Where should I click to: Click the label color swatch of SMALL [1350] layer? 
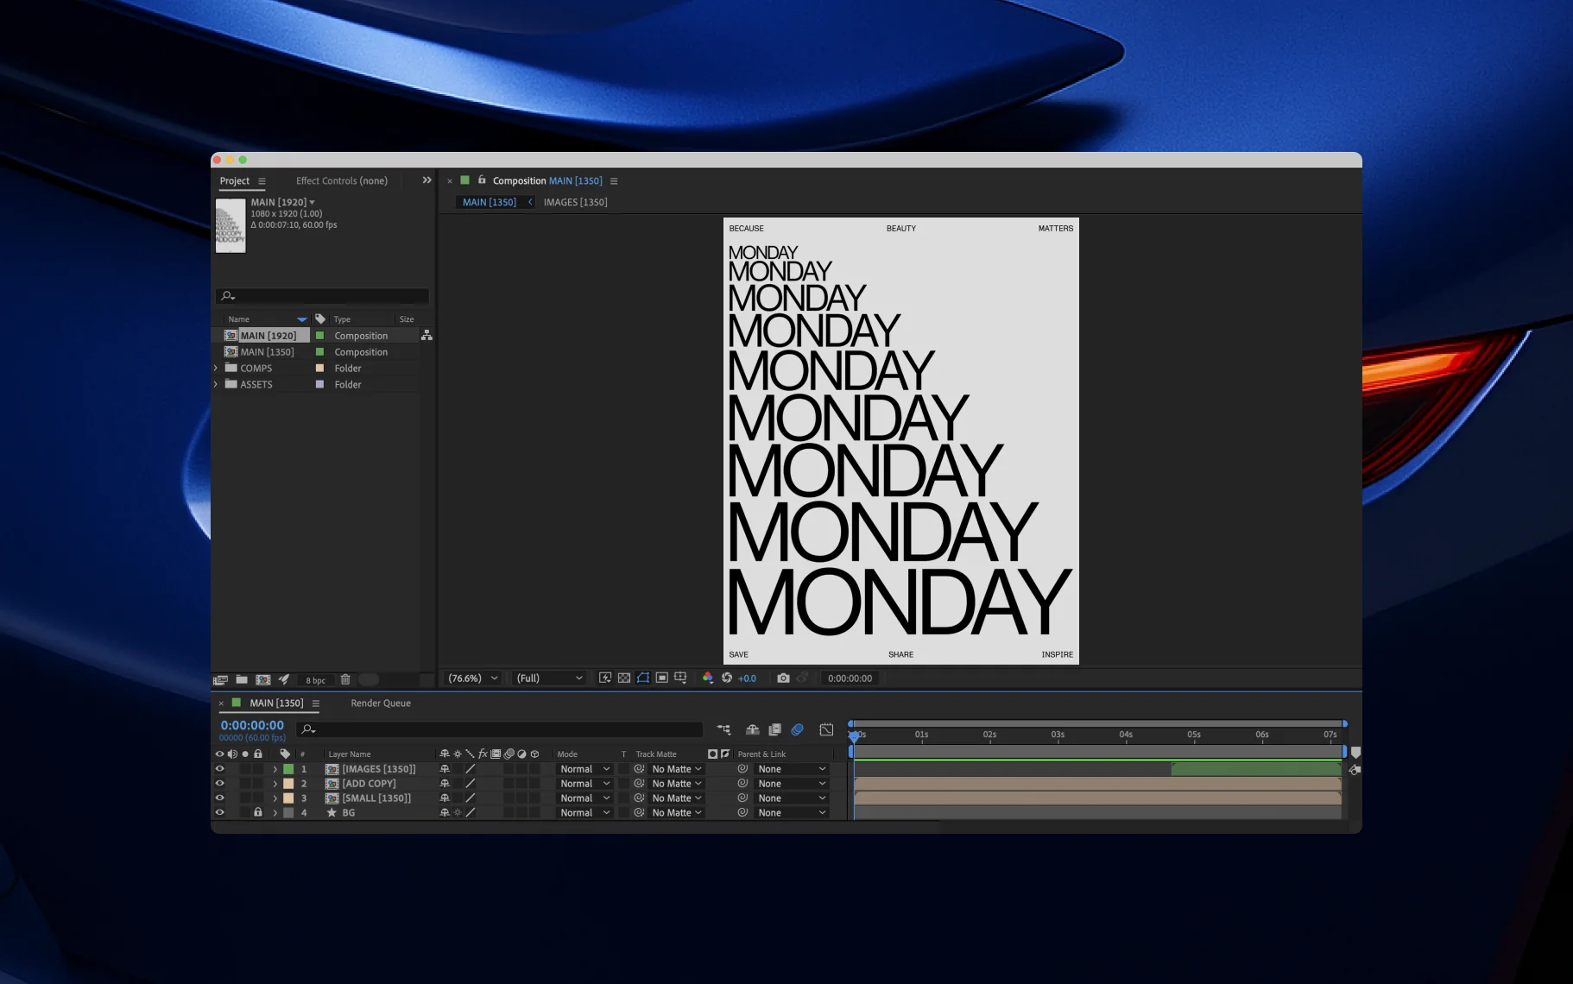pos(288,798)
